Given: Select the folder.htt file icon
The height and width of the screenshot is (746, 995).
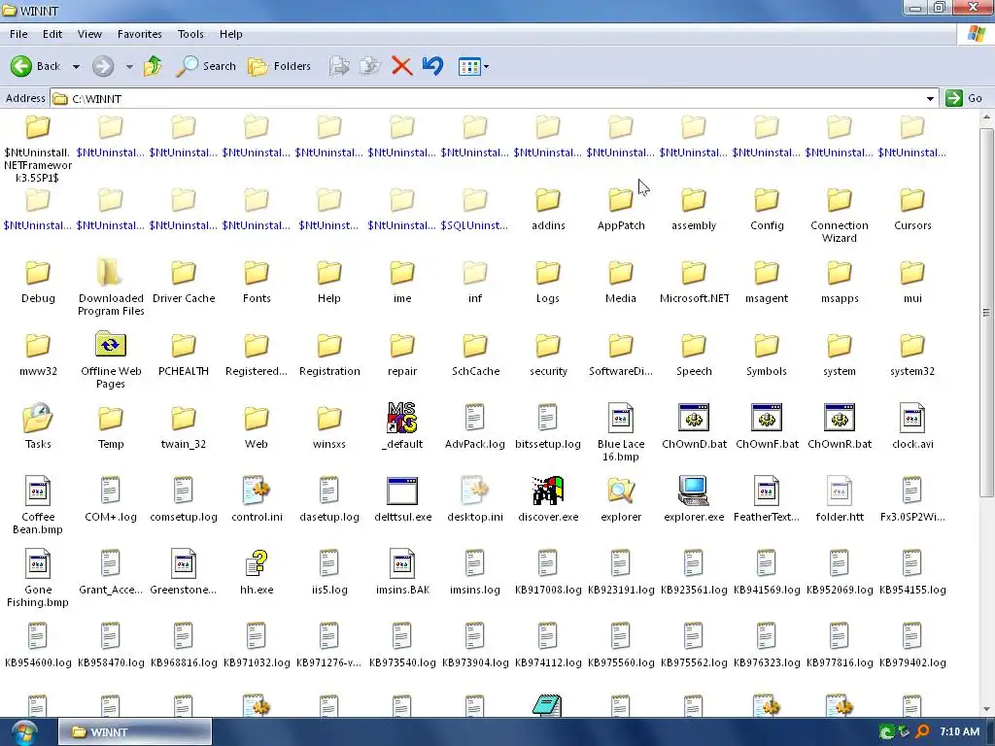Looking at the screenshot, I should [x=840, y=491].
